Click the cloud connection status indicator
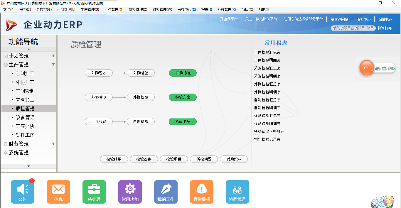Viewport: 401px width, 208px height. click(x=378, y=69)
